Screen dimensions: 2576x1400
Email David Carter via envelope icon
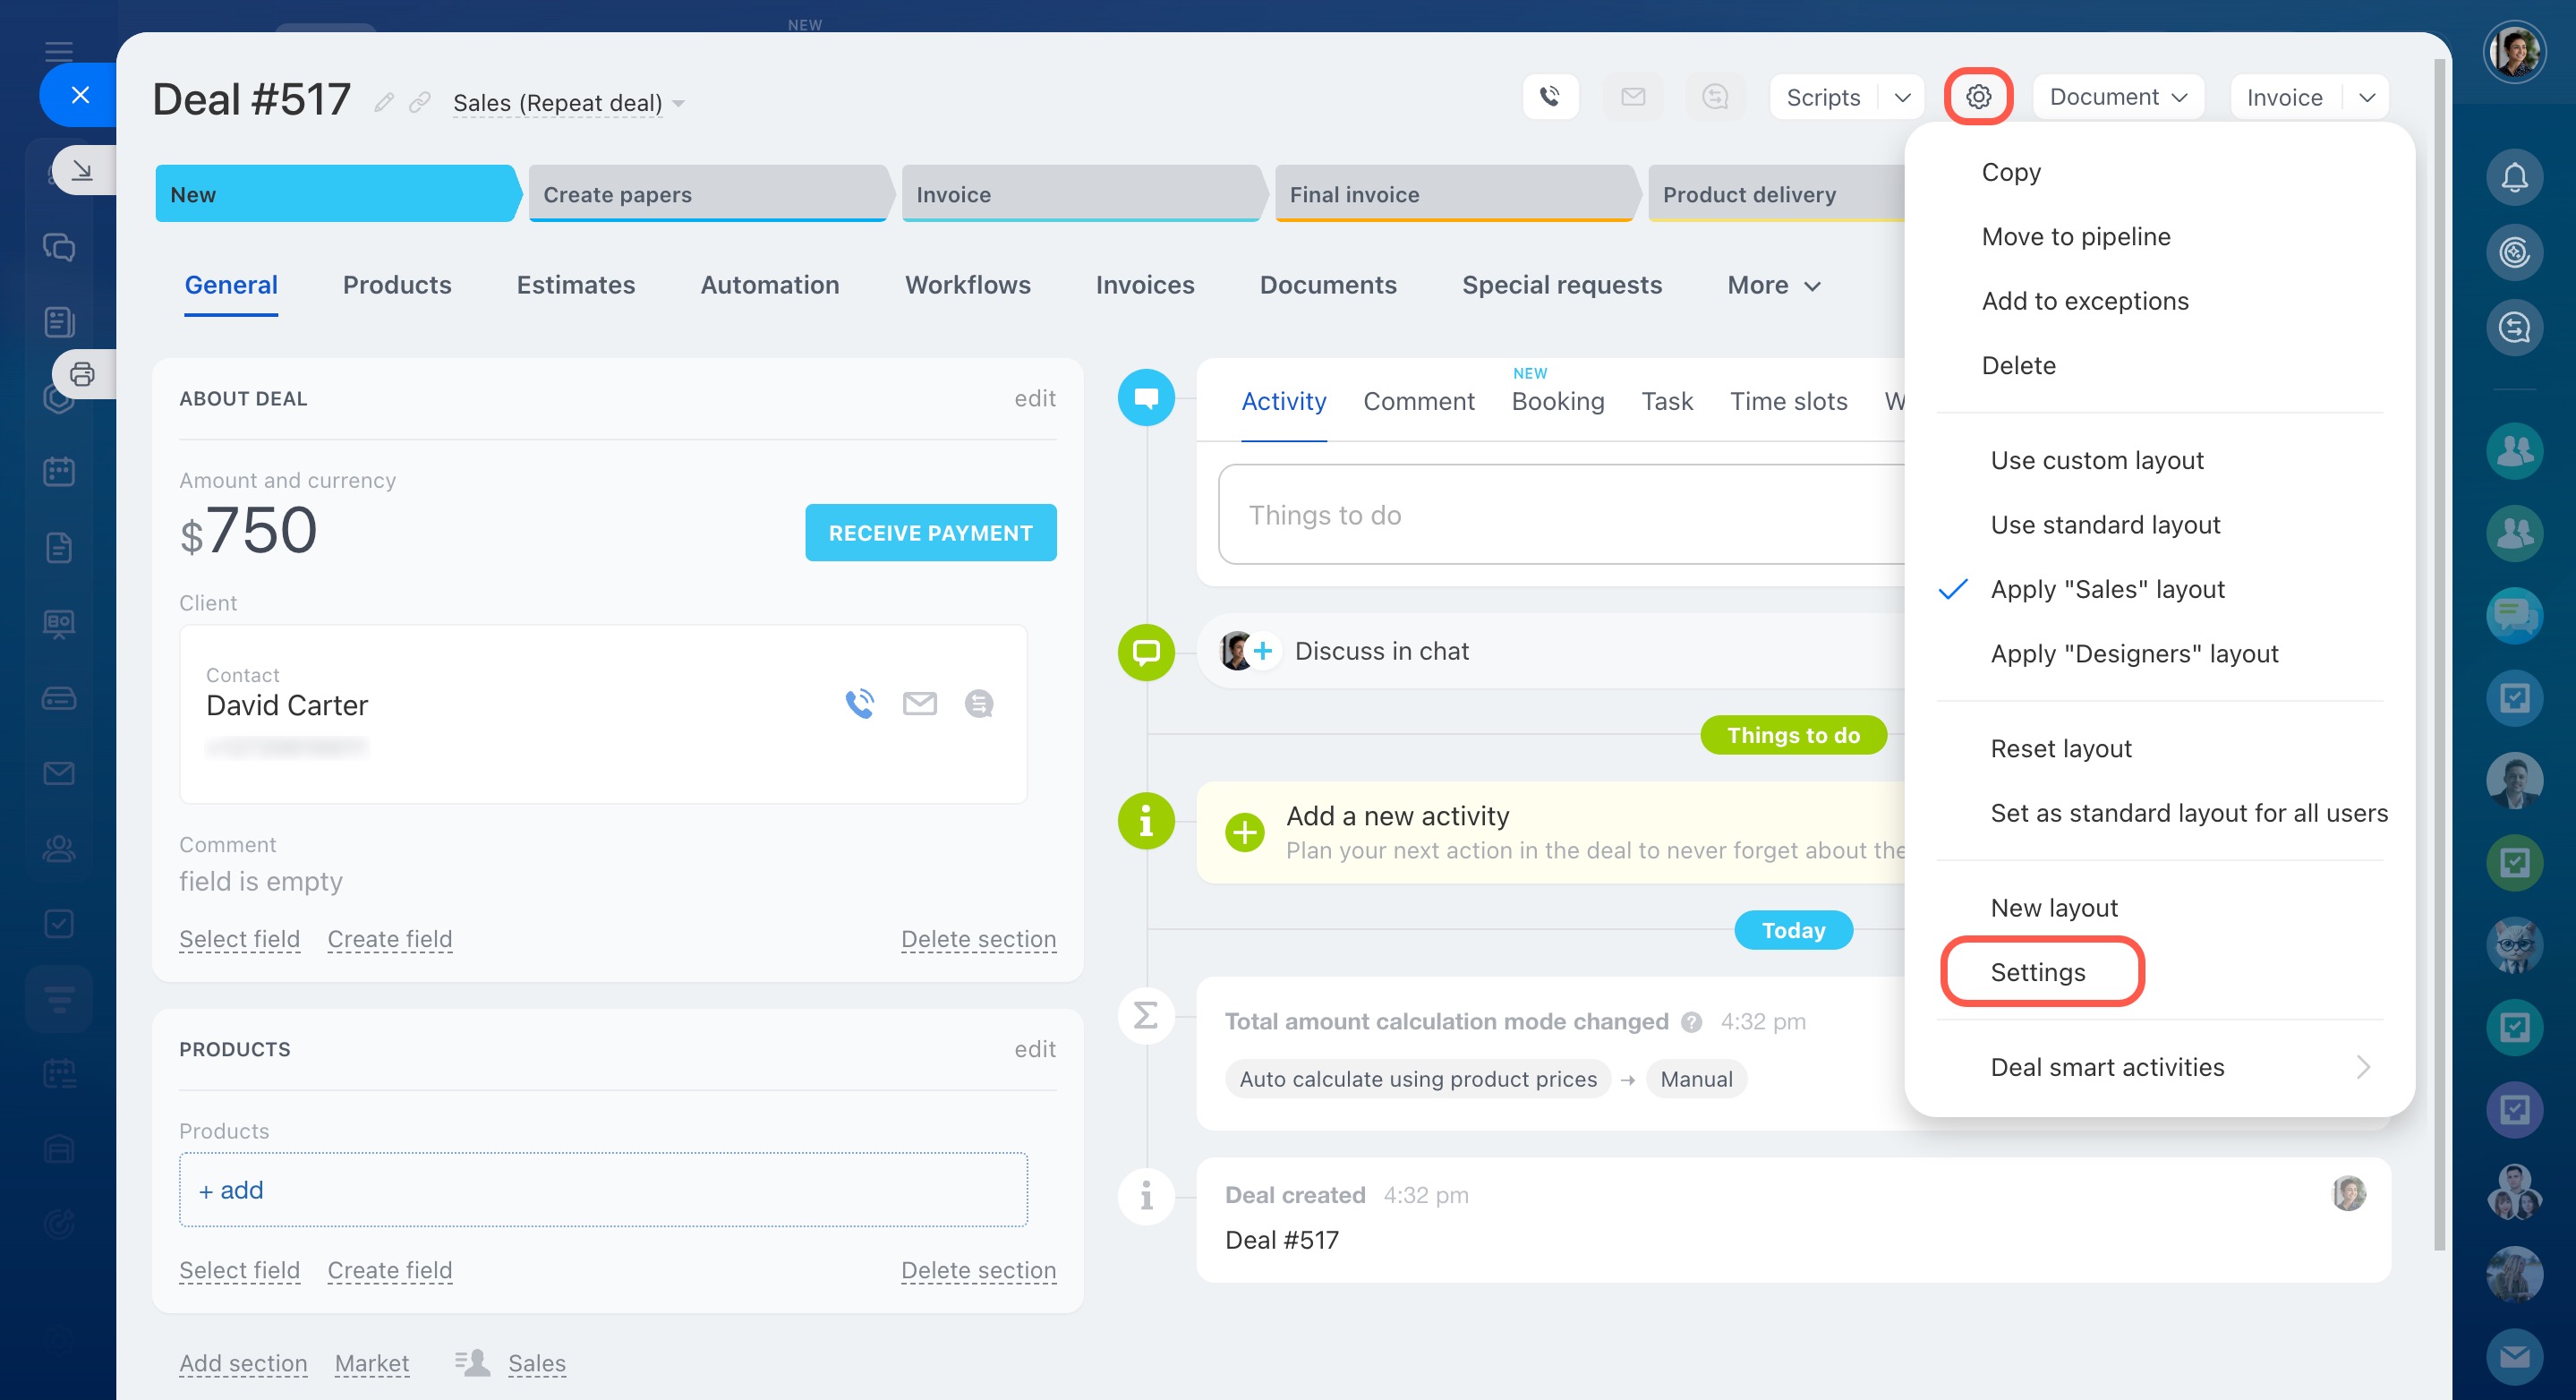click(919, 704)
